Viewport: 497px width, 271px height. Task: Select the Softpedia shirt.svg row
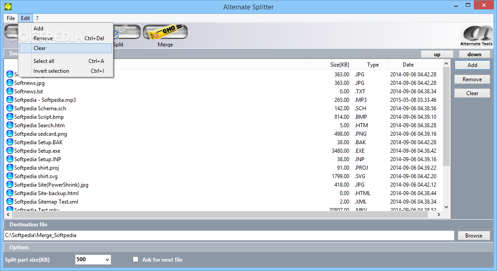pos(224,176)
